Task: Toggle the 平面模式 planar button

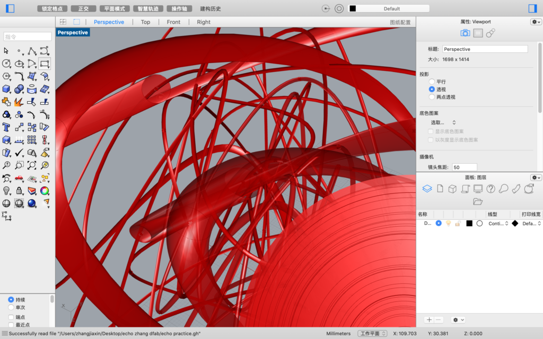Action: coord(115,8)
